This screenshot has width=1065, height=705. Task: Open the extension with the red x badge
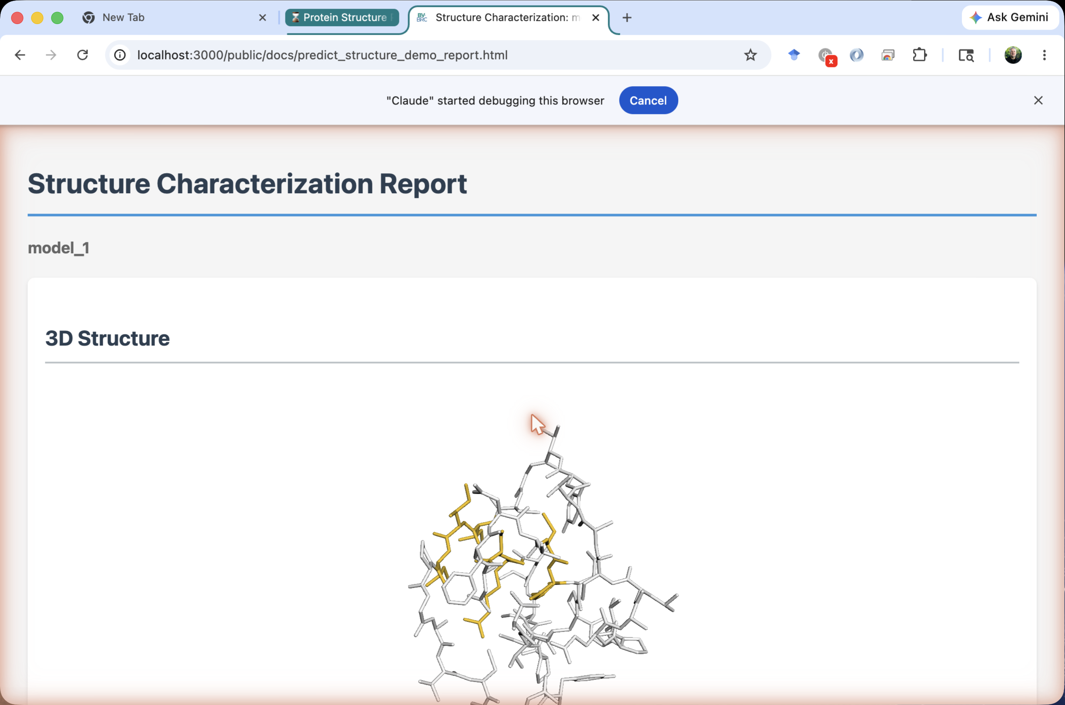tap(827, 56)
